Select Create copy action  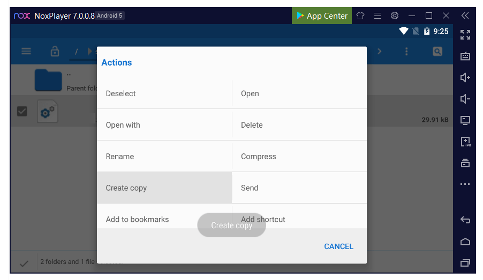click(164, 188)
